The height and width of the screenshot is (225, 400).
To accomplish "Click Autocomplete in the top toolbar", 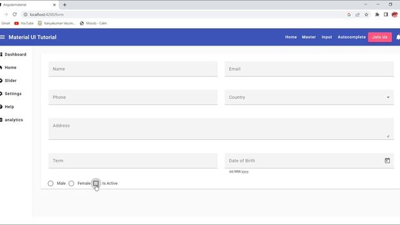I will (x=351, y=37).
